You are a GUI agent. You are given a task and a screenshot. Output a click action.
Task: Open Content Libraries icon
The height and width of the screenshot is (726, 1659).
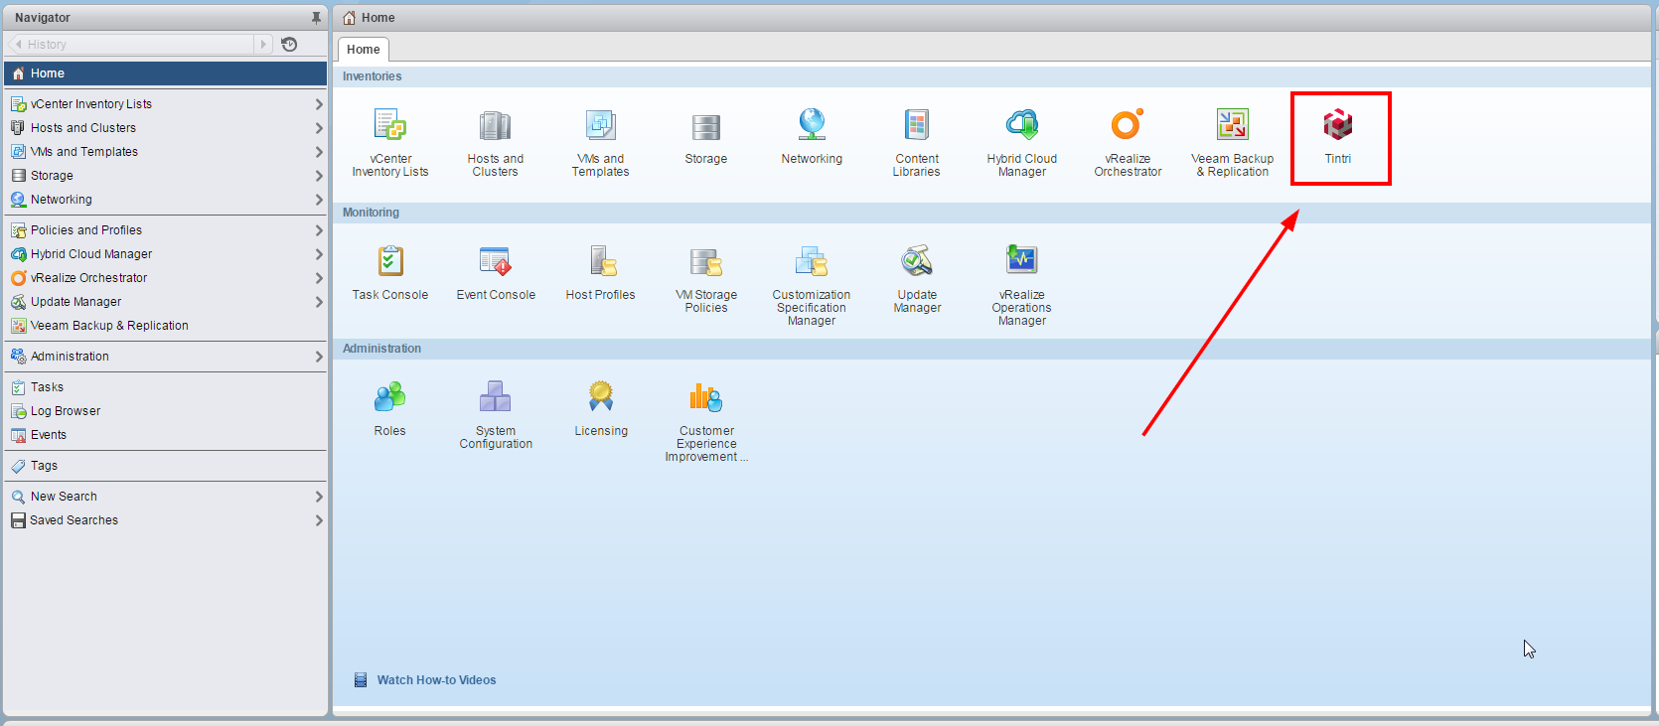(x=917, y=125)
